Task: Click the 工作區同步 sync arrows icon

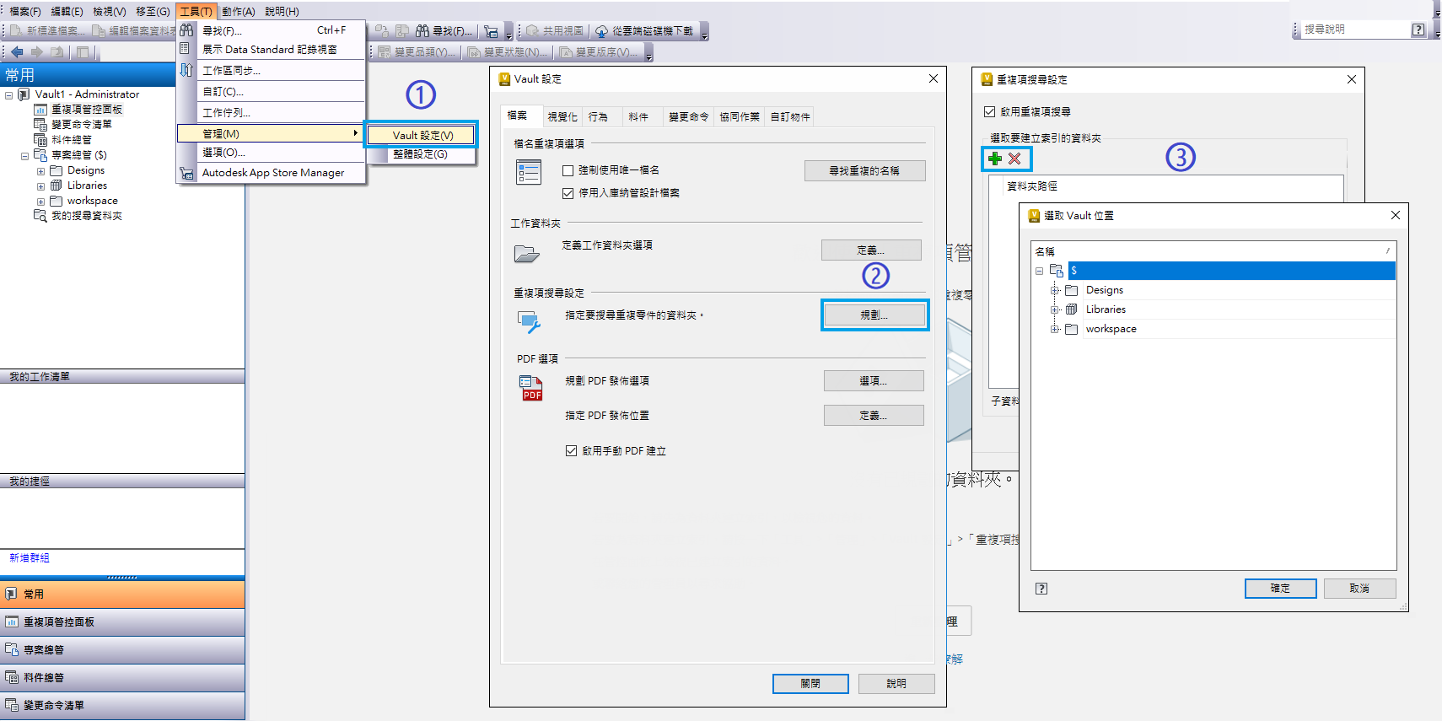Action: (186, 70)
